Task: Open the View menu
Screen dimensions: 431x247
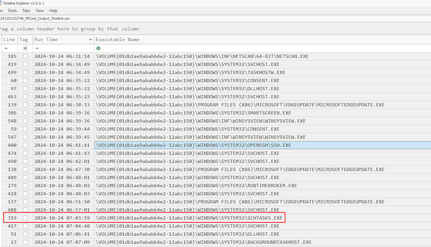Action: pyautogui.click(x=40, y=11)
